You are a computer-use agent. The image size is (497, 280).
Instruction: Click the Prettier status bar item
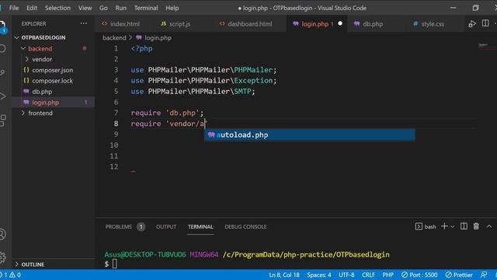(x=459, y=275)
